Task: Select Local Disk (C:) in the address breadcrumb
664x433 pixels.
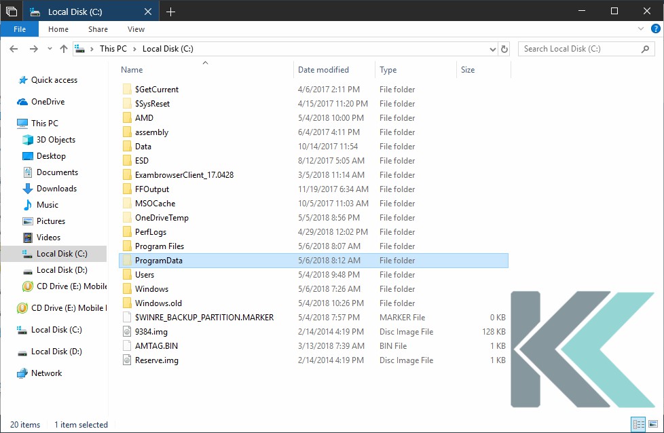Action: (x=168, y=49)
